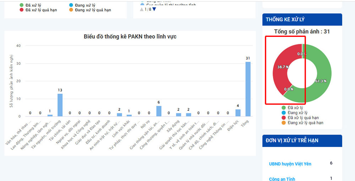Go to next legend page with down arrow at 1/8
Image resolution: width=355 pixels, height=181 pixels.
154,9
